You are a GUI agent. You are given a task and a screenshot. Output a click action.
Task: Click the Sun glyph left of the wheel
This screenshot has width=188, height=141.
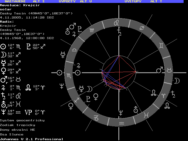[x=60, y=72]
